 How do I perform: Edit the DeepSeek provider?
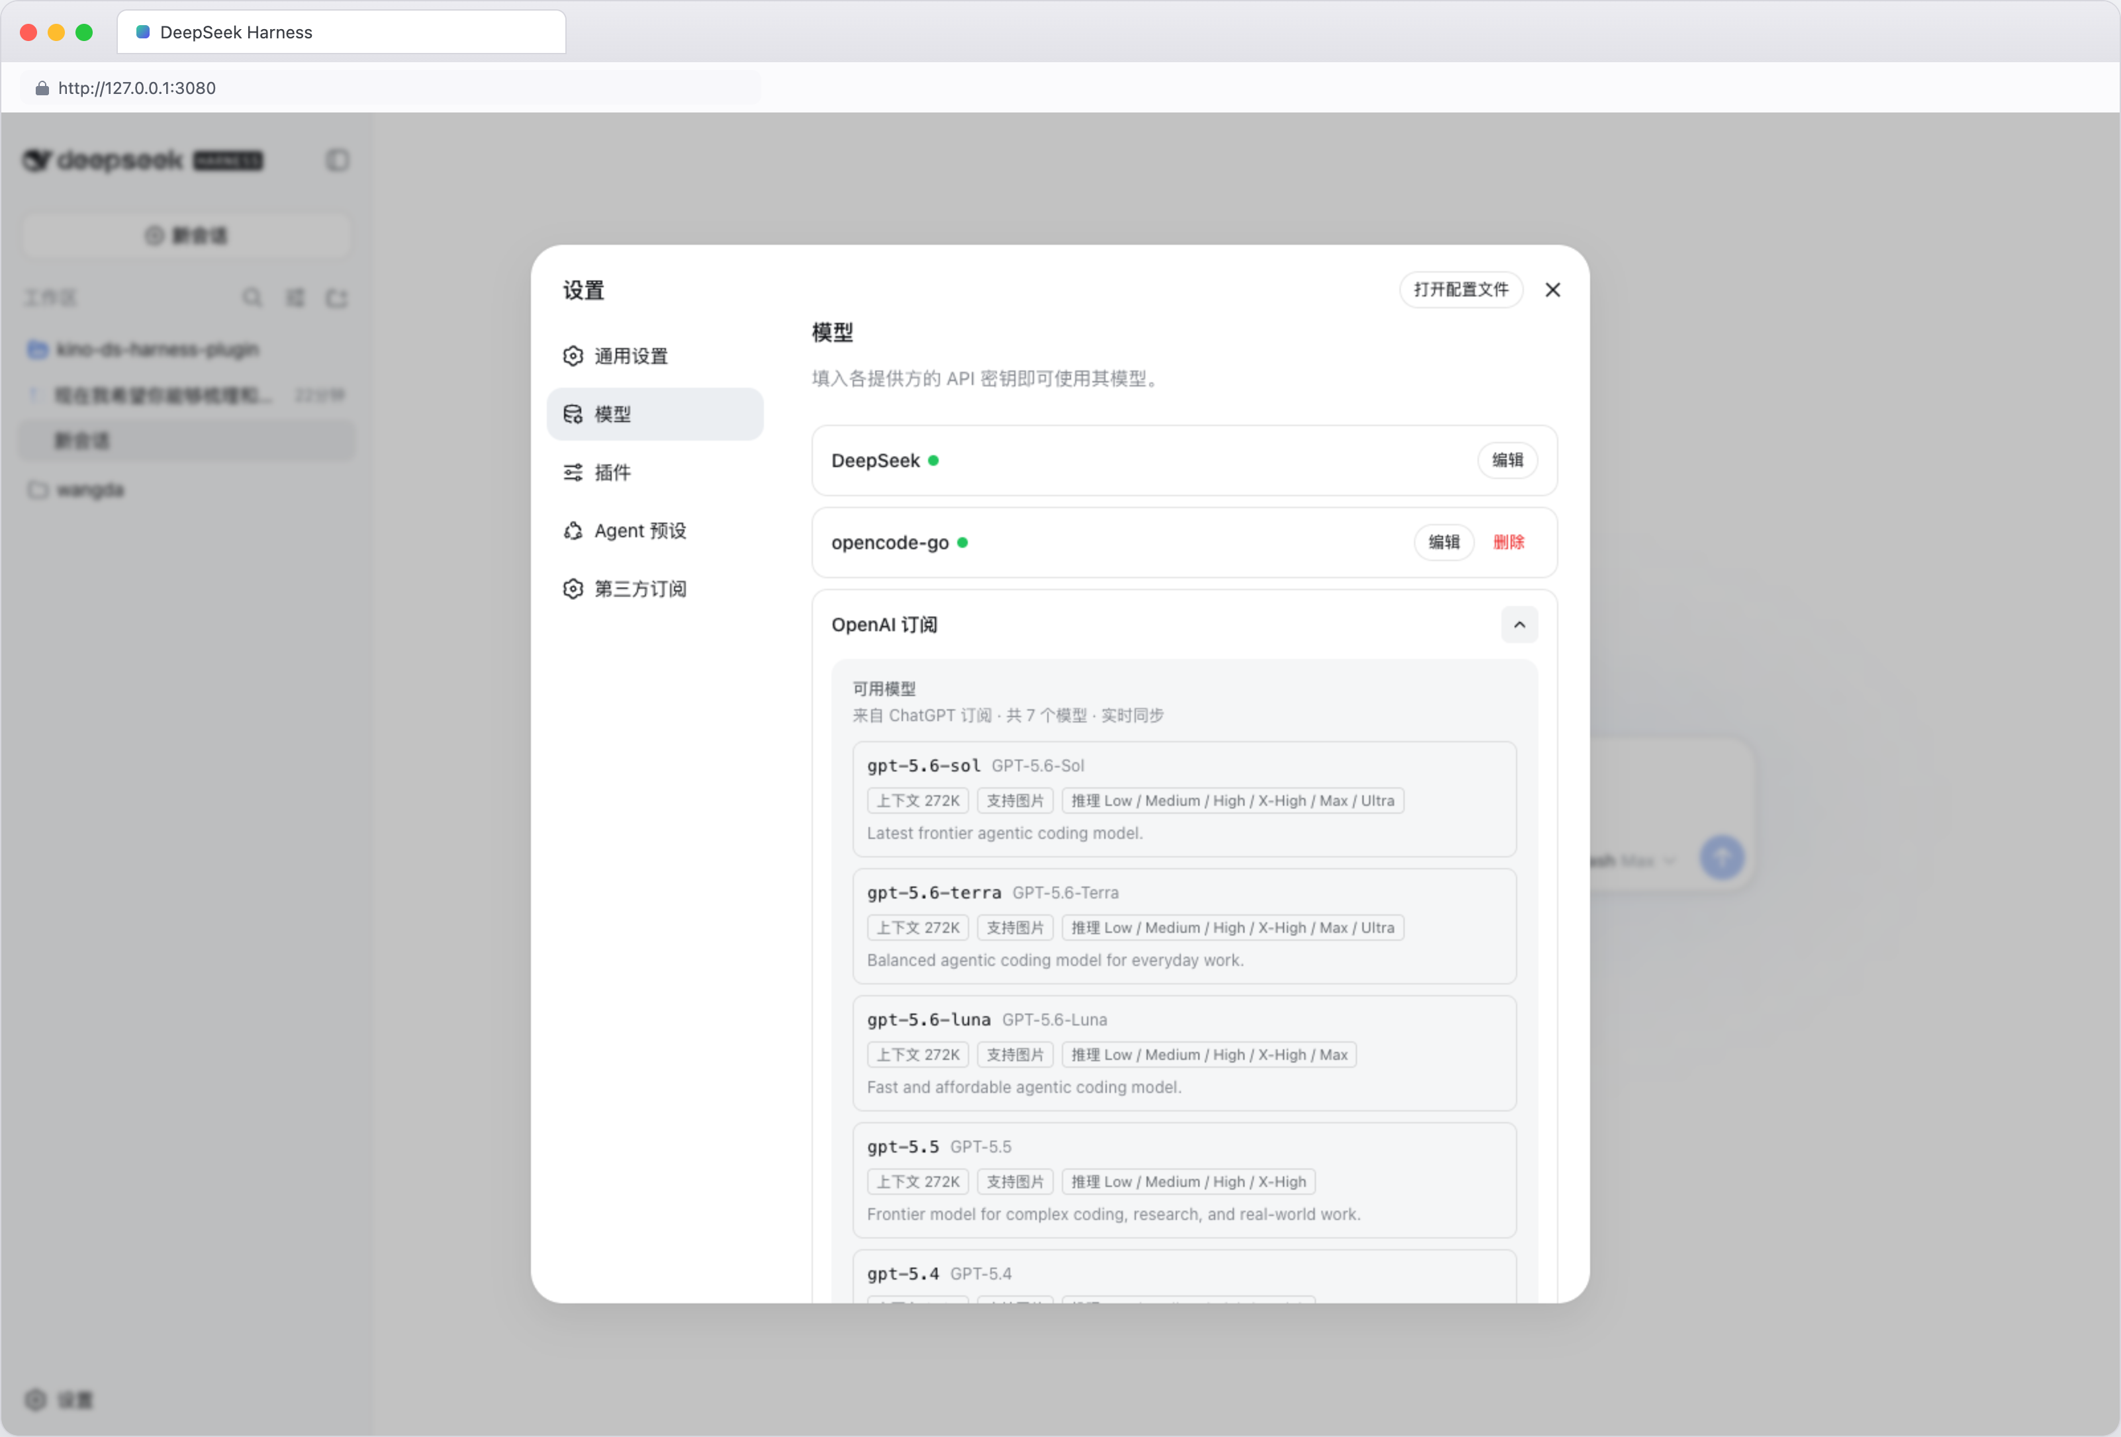click(1508, 460)
